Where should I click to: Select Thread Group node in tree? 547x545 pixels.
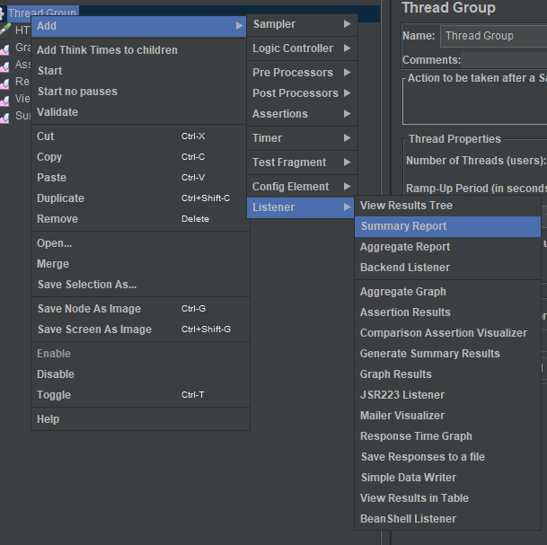(x=42, y=11)
